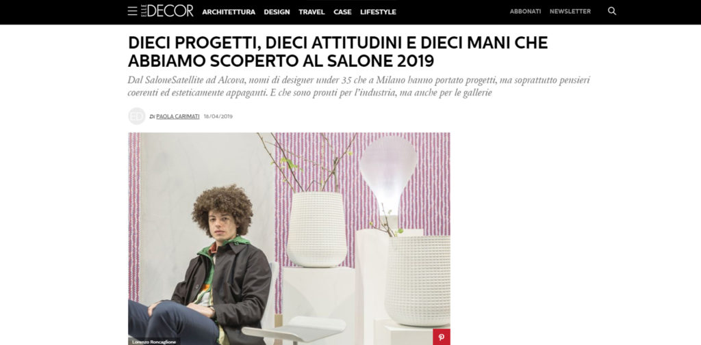The image size is (701, 345).
Task: Open the Newsletter link
Action: coord(570,12)
